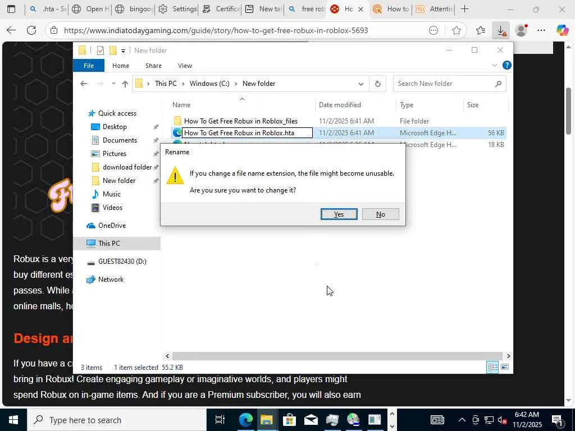Click the search magnifier in Explorer
Viewport: 575px width, 431px height.
pos(498,84)
